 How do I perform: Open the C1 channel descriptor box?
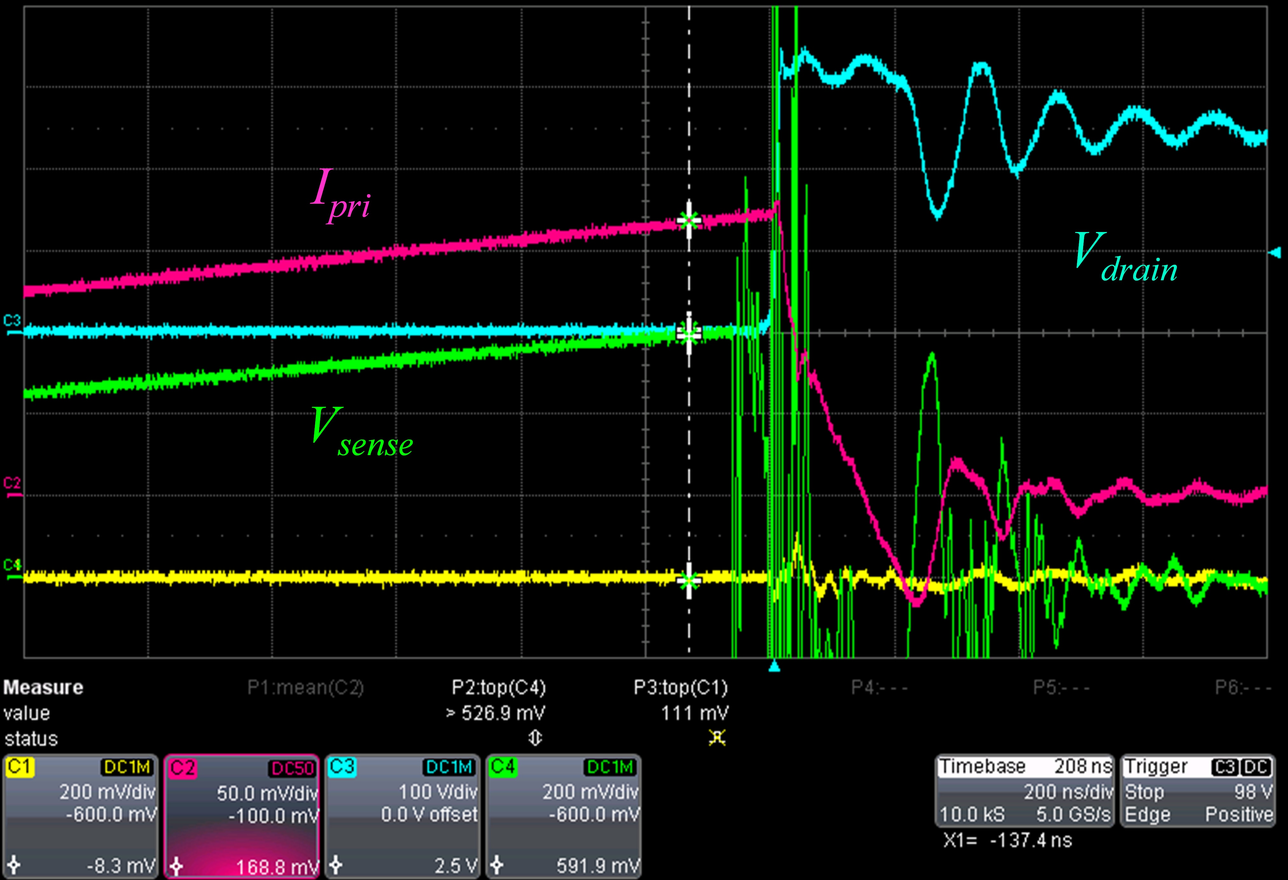click(80, 815)
